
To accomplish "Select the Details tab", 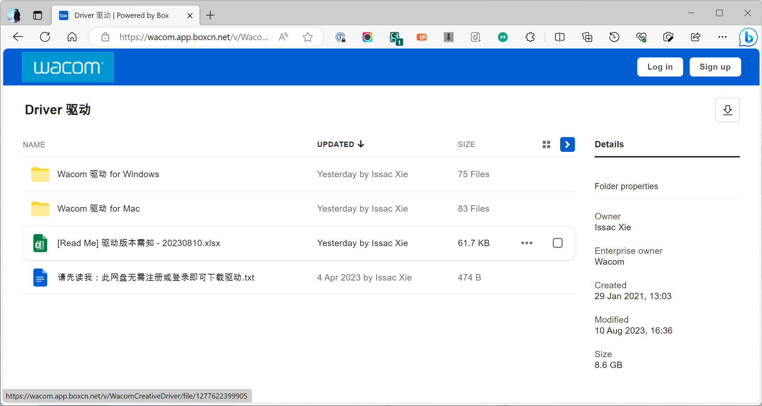I will 609,144.
